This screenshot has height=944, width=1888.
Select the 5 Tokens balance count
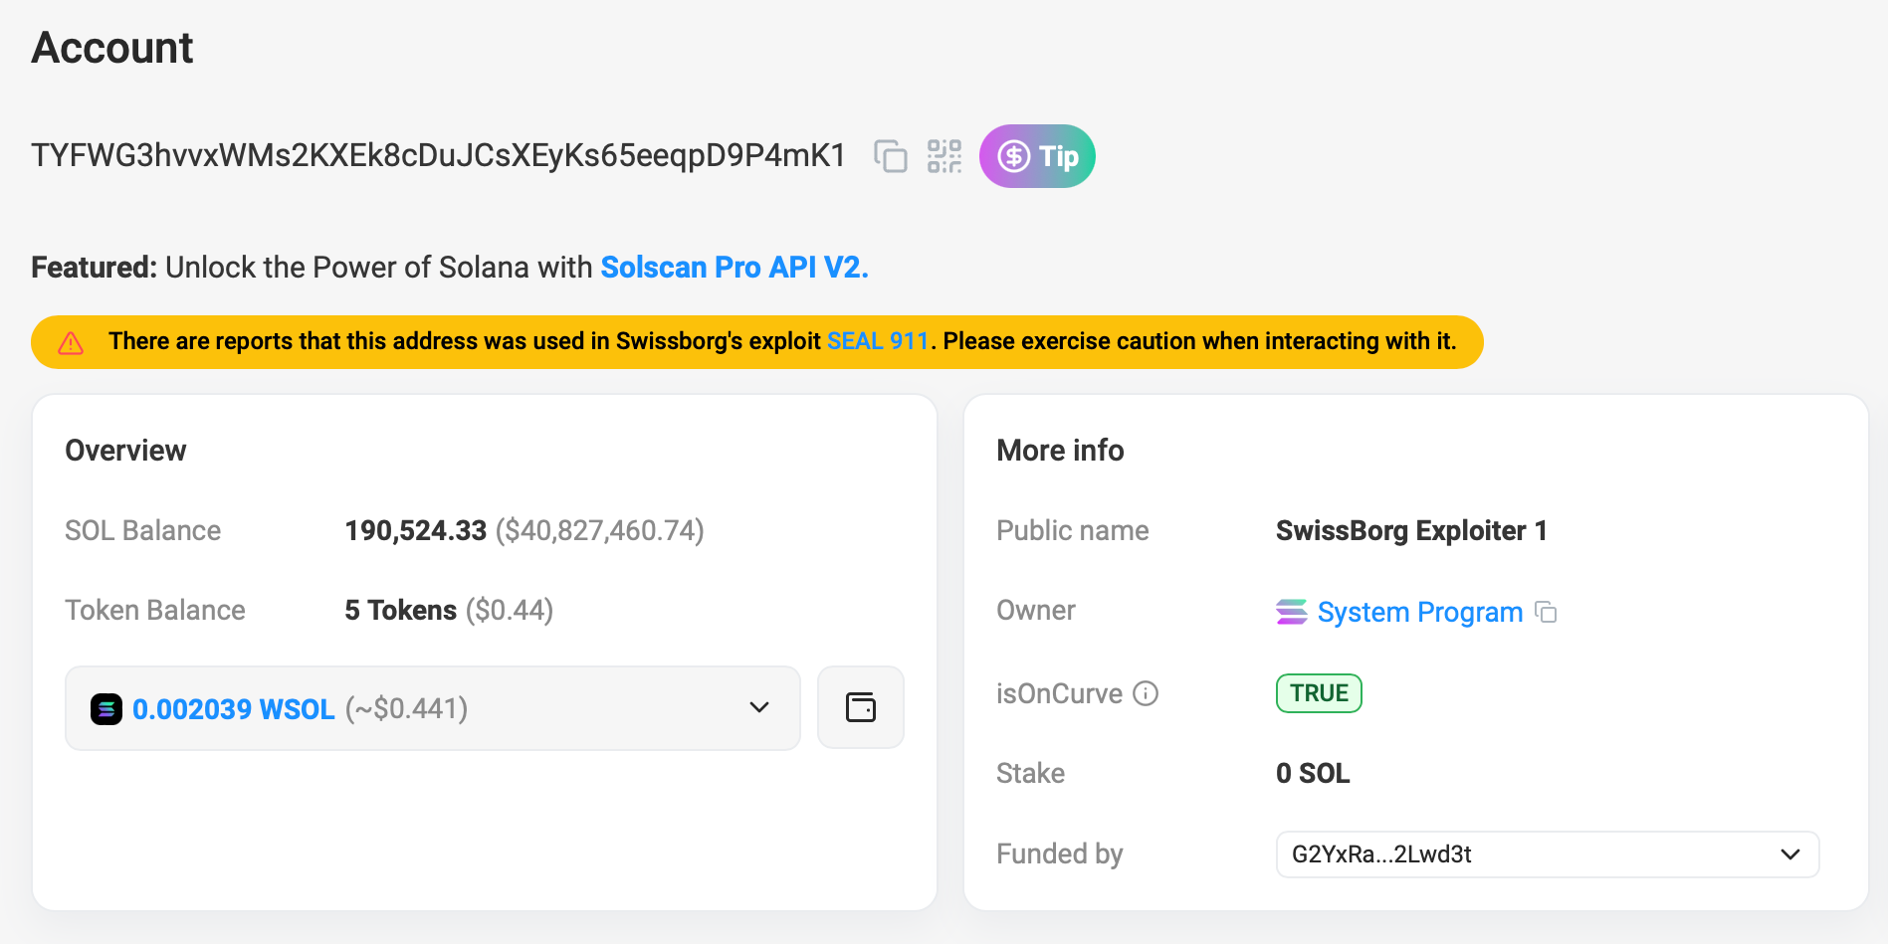[x=400, y=610]
